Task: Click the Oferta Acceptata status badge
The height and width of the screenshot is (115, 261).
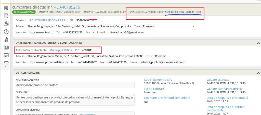Action: point(24,12)
